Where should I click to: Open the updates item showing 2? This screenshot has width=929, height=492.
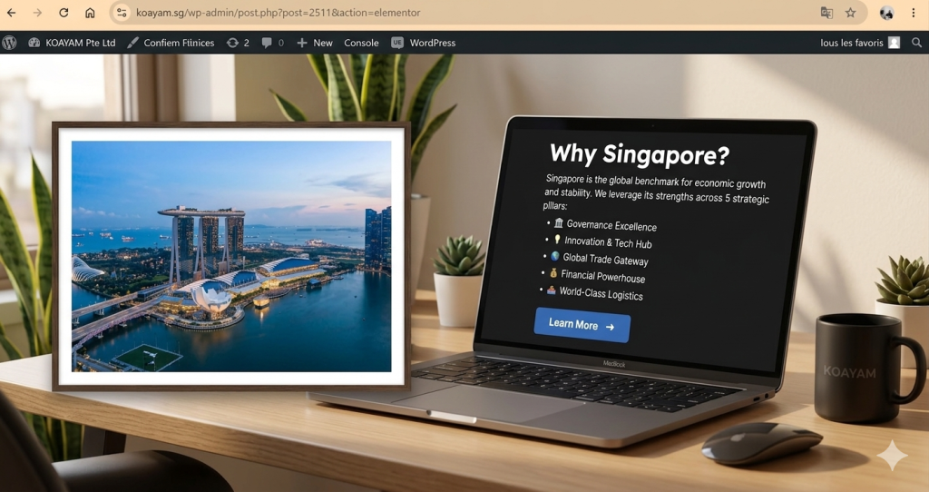click(239, 43)
